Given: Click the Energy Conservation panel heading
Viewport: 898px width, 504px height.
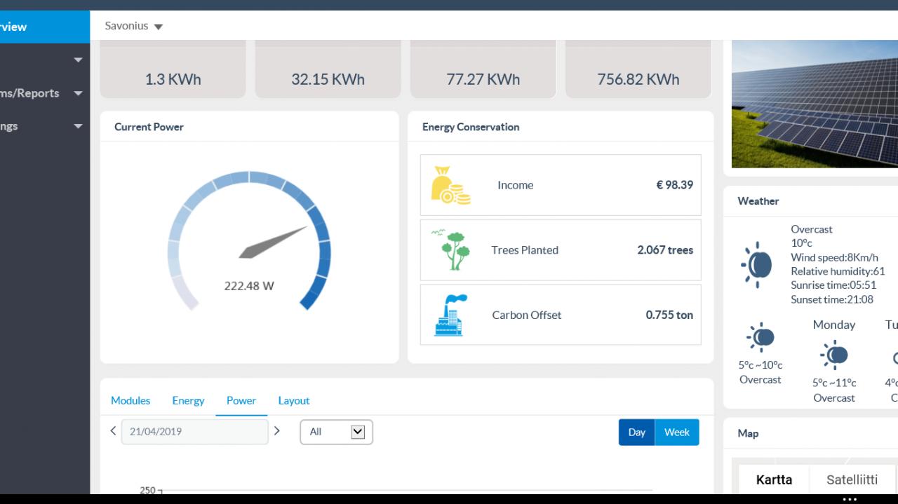Looking at the screenshot, I should coord(471,127).
